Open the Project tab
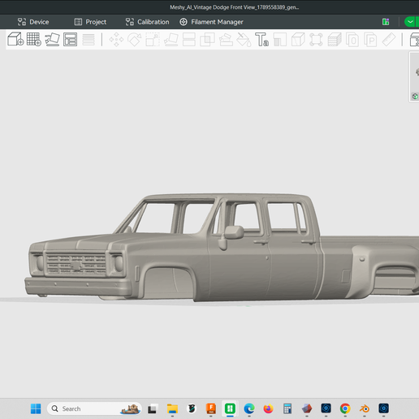 pyautogui.click(x=90, y=22)
